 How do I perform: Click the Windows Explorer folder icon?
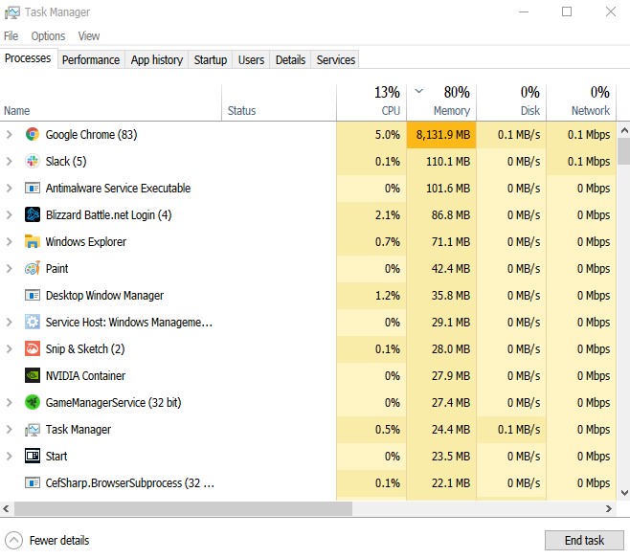click(x=33, y=241)
